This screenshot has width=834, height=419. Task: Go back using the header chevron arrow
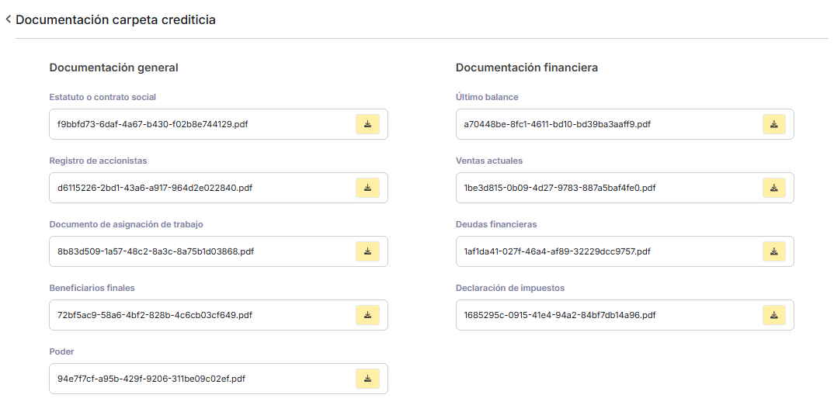9,20
